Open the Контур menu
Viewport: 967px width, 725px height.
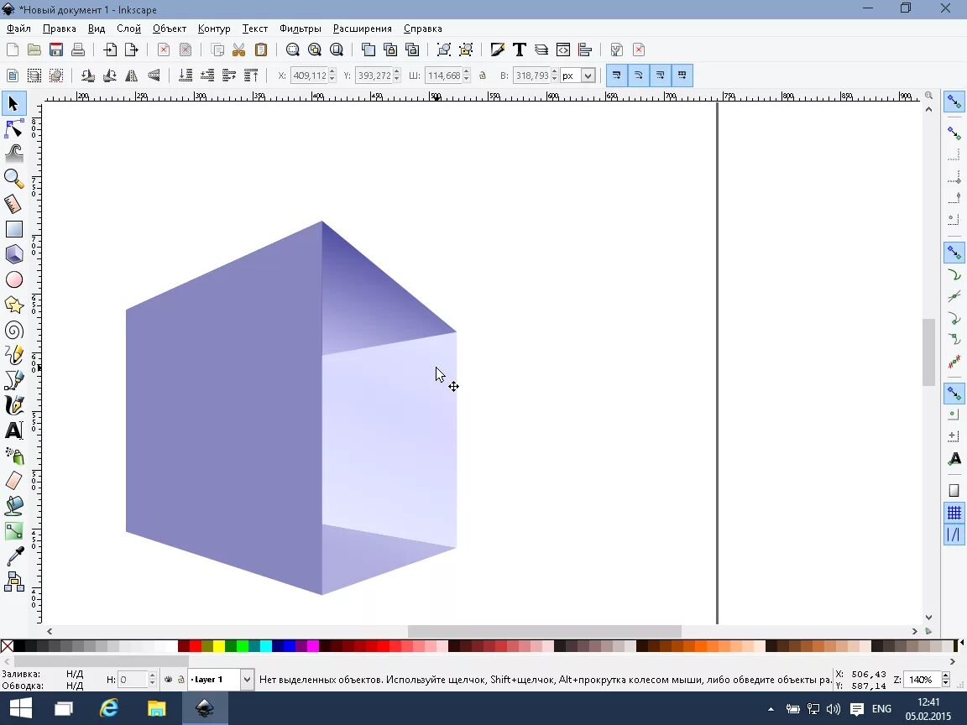pyautogui.click(x=213, y=28)
